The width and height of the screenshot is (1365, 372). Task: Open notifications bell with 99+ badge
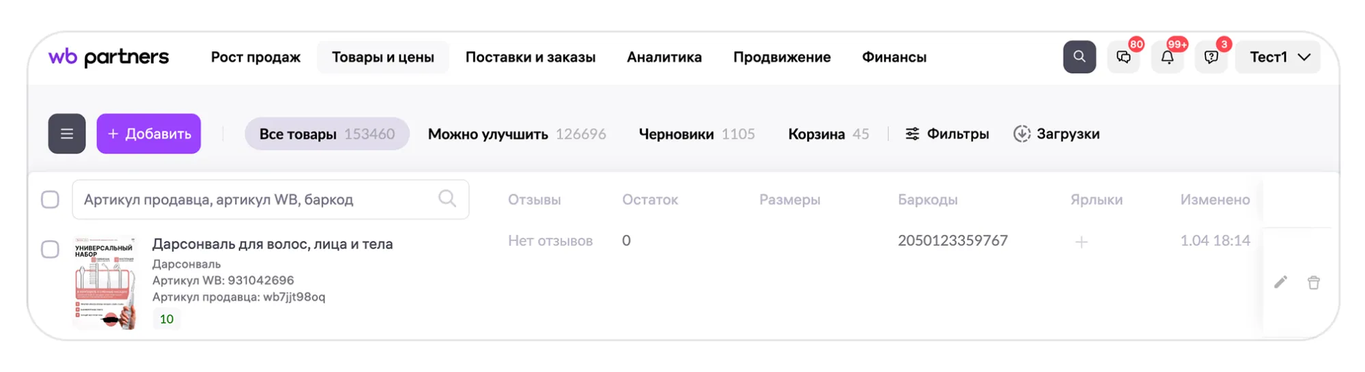[1167, 57]
